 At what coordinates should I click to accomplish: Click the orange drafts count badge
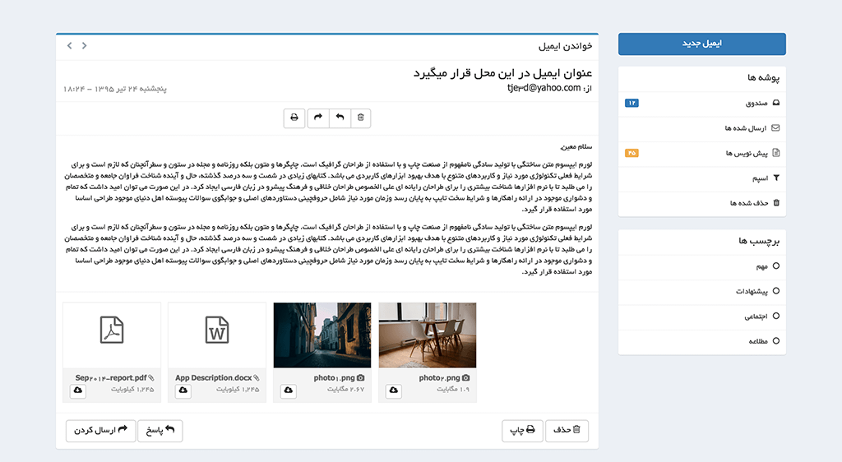pos(631,153)
